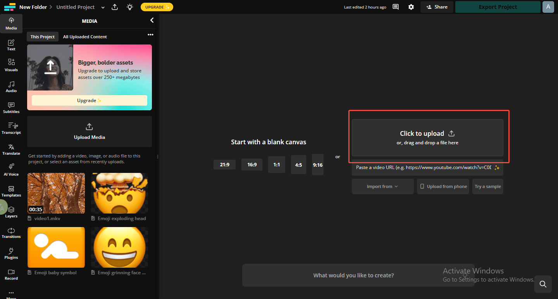
Task: Expand the Untitled Project dropdown
Action: (x=103, y=7)
